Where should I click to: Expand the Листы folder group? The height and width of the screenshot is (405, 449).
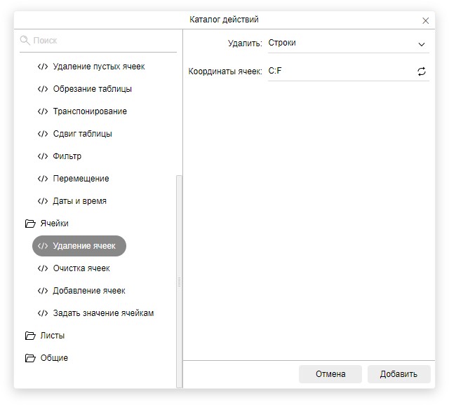point(53,336)
